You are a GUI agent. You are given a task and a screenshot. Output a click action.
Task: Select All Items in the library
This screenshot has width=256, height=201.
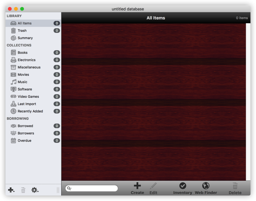tap(25, 23)
